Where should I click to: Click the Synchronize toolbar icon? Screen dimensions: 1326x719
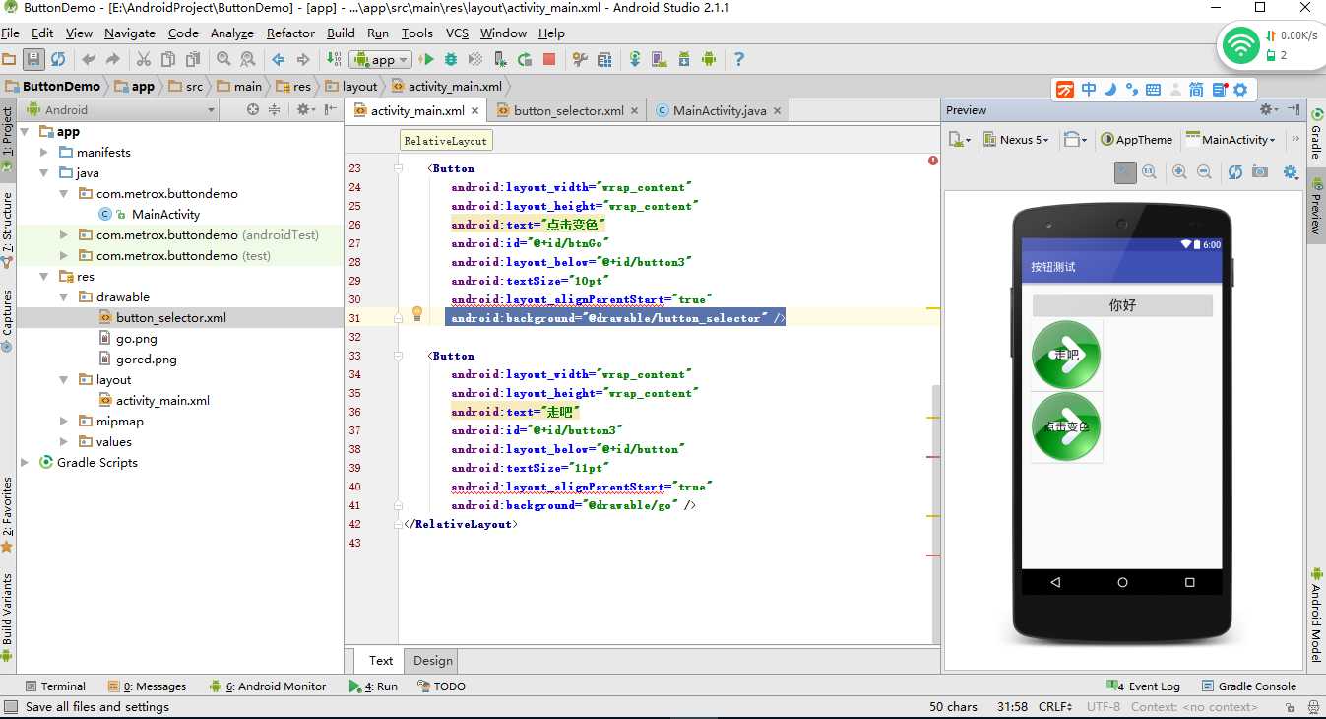pyautogui.click(x=58, y=59)
